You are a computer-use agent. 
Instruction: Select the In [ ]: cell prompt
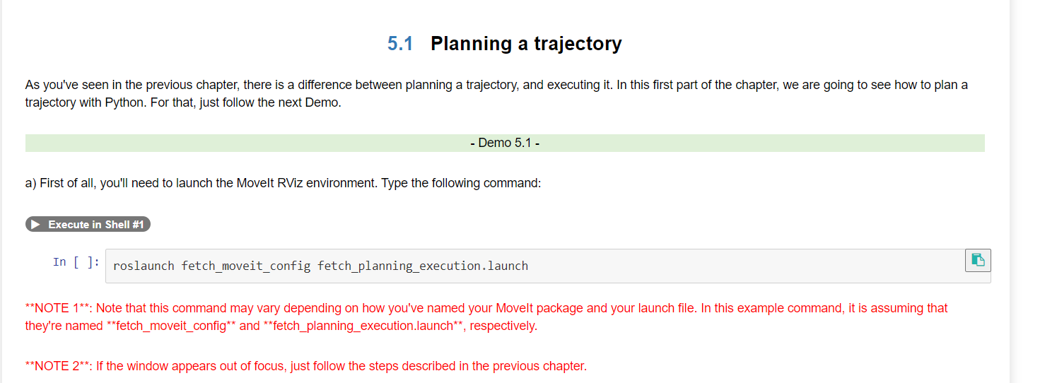[76, 262]
